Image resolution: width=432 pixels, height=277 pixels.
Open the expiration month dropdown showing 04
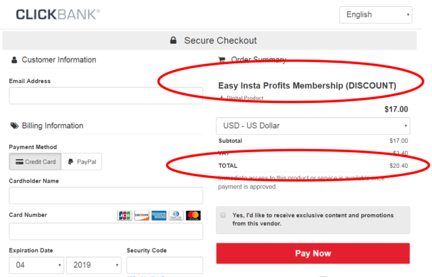point(36,265)
